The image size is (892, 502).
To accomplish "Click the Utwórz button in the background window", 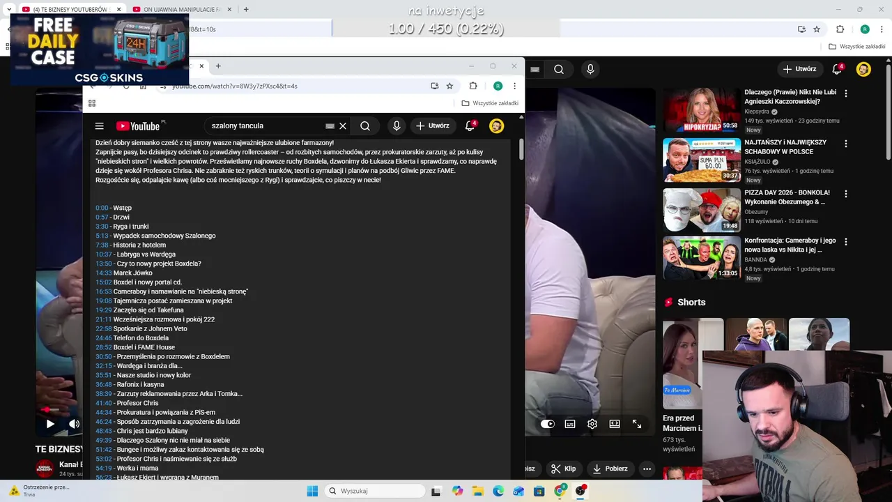I will click(x=799, y=69).
